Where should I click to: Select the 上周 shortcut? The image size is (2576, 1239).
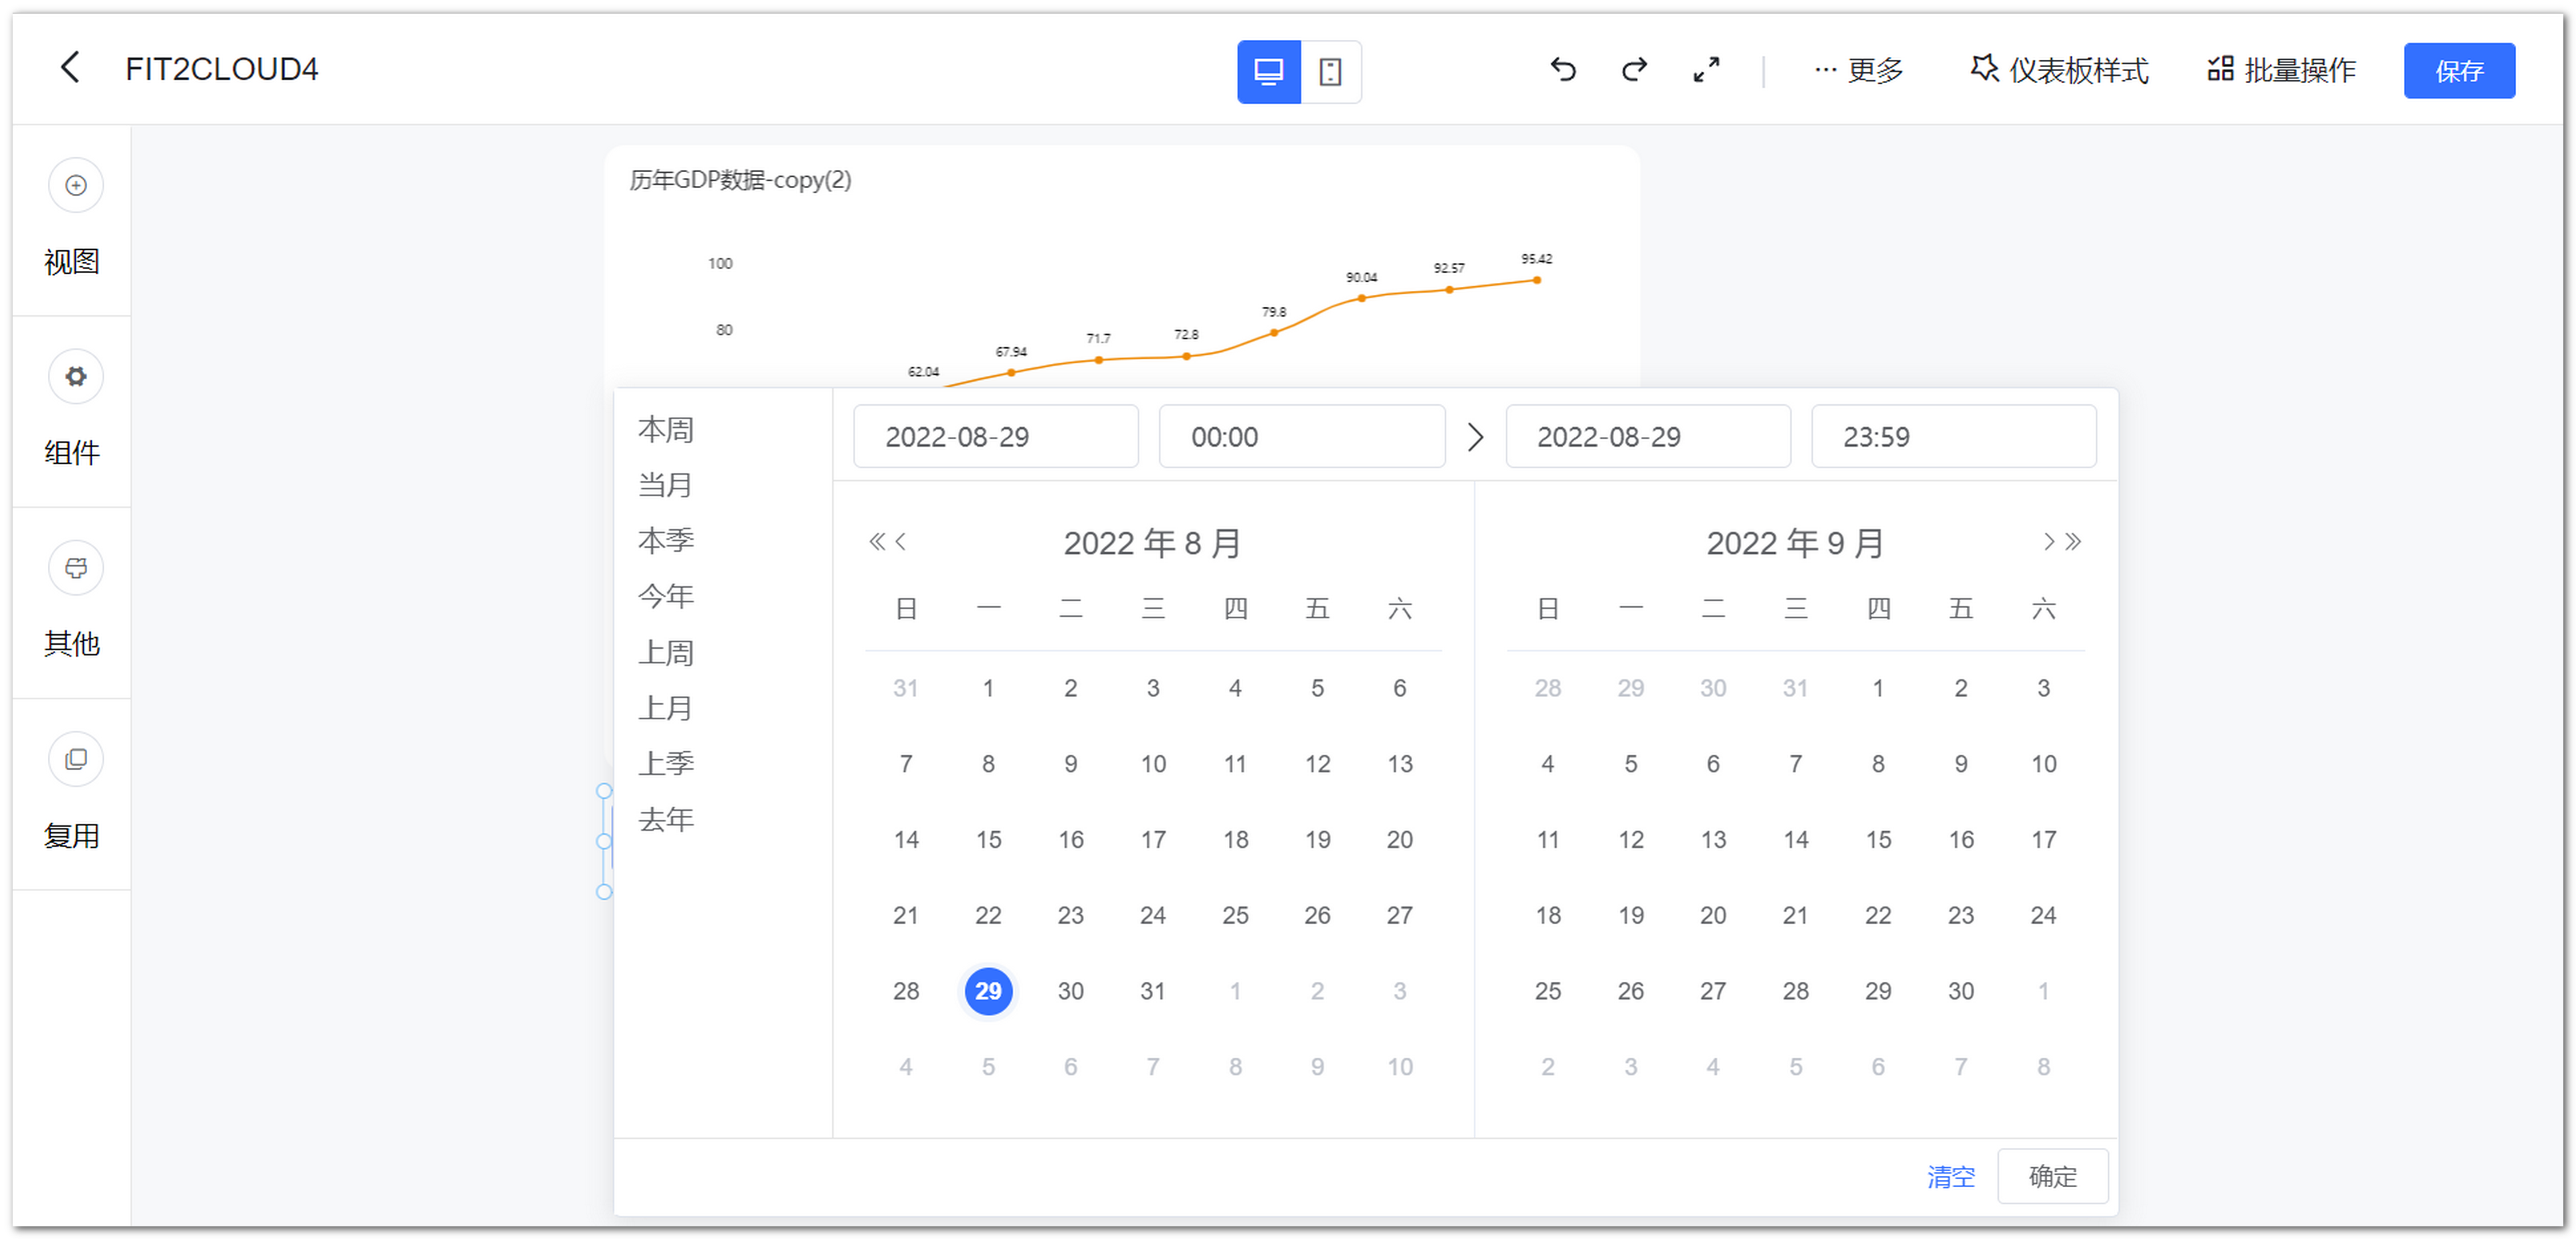coord(665,653)
